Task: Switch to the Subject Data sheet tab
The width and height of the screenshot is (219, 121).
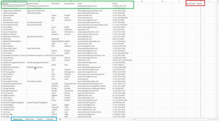Action: [x=29, y=119]
